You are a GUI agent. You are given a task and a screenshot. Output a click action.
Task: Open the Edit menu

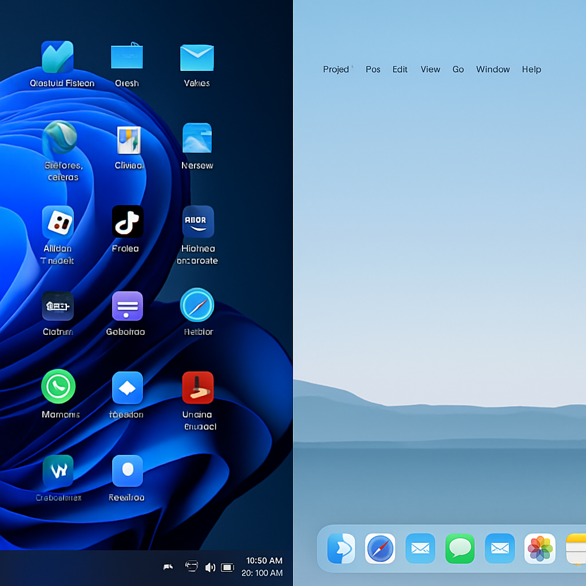[400, 69]
